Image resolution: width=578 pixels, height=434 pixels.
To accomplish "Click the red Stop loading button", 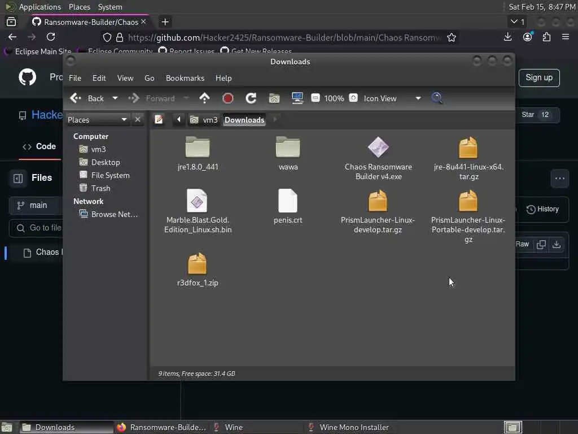I will pos(228,98).
